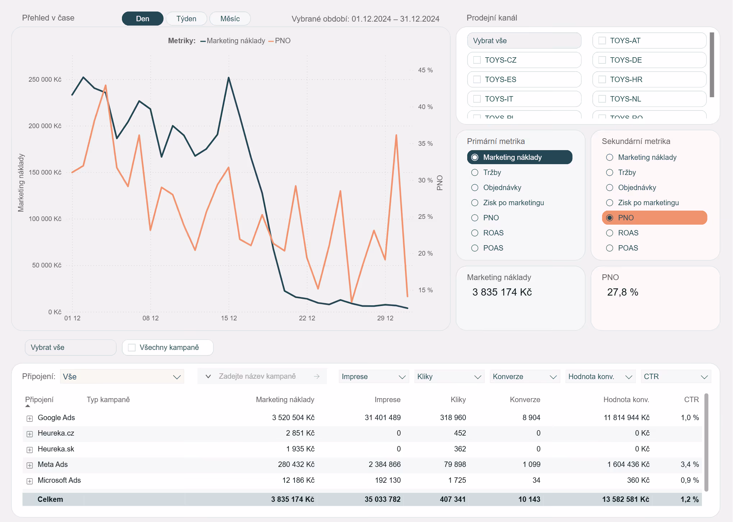Click the 'Vybrané období' date range text
The width and height of the screenshot is (733, 522).
point(365,19)
